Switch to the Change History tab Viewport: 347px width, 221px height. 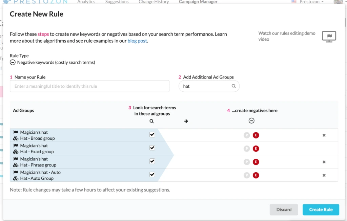point(154,2)
